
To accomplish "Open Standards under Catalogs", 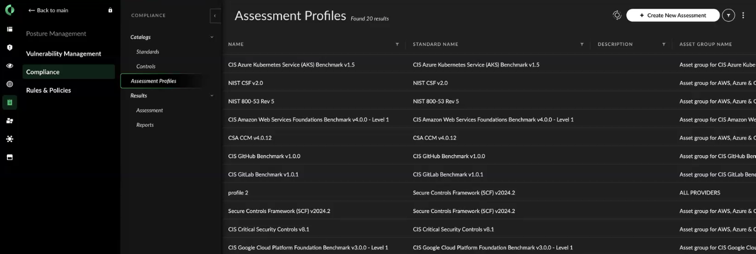I will [148, 52].
